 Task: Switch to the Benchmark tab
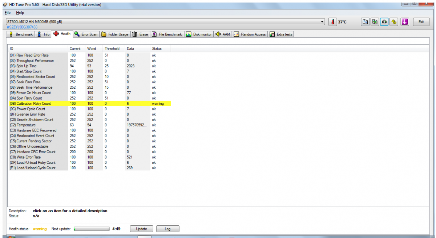click(x=21, y=34)
